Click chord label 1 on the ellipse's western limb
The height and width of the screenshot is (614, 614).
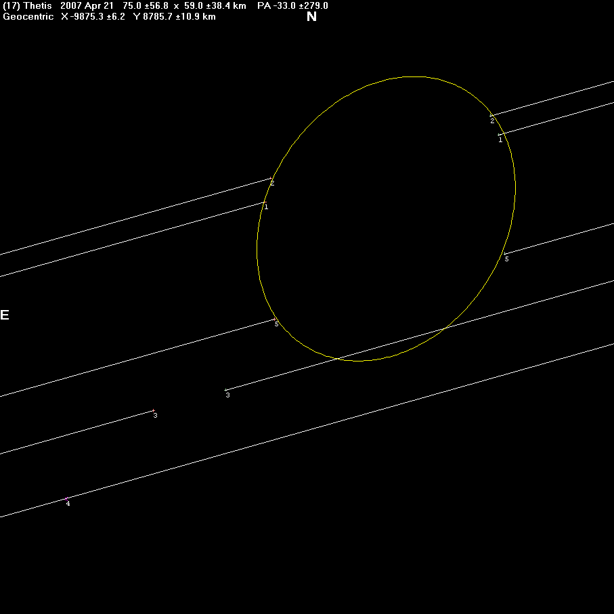pyautogui.click(x=500, y=140)
